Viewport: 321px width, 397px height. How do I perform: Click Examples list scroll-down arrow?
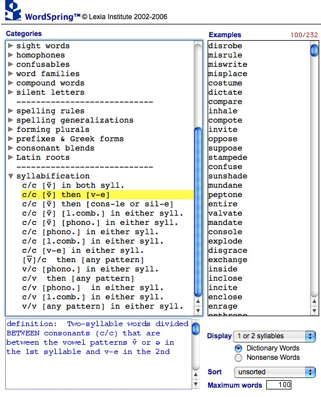coord(314,310)
